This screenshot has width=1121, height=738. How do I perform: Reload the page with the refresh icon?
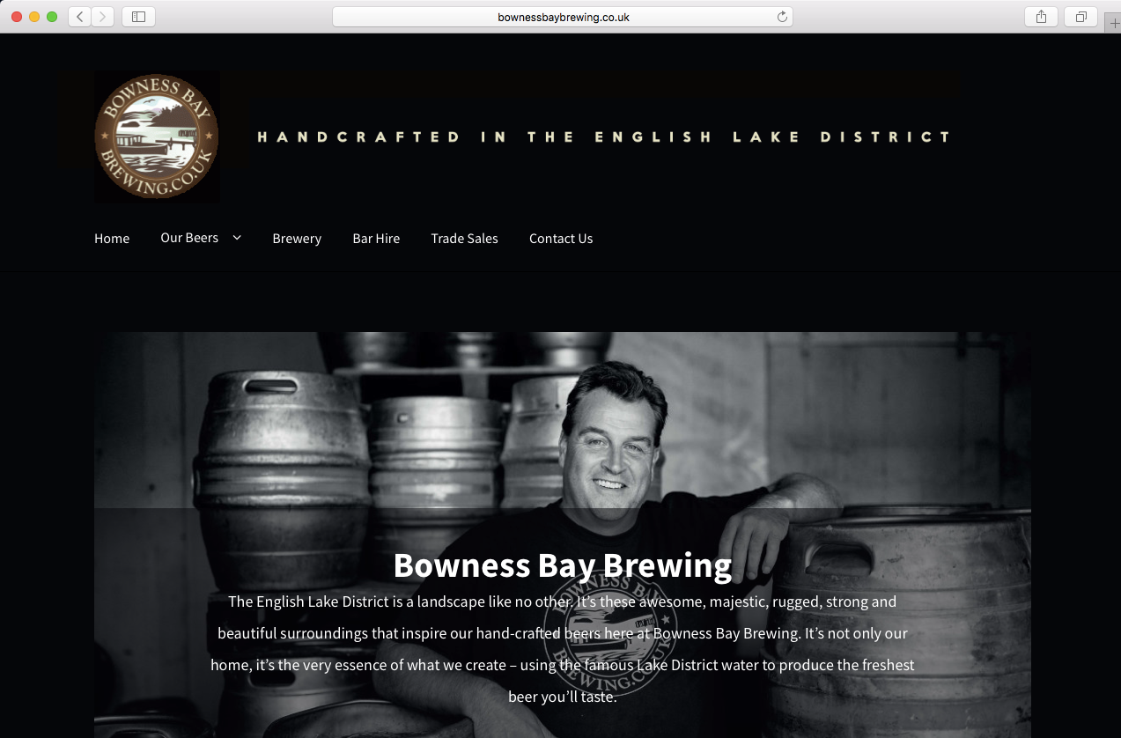781,17
